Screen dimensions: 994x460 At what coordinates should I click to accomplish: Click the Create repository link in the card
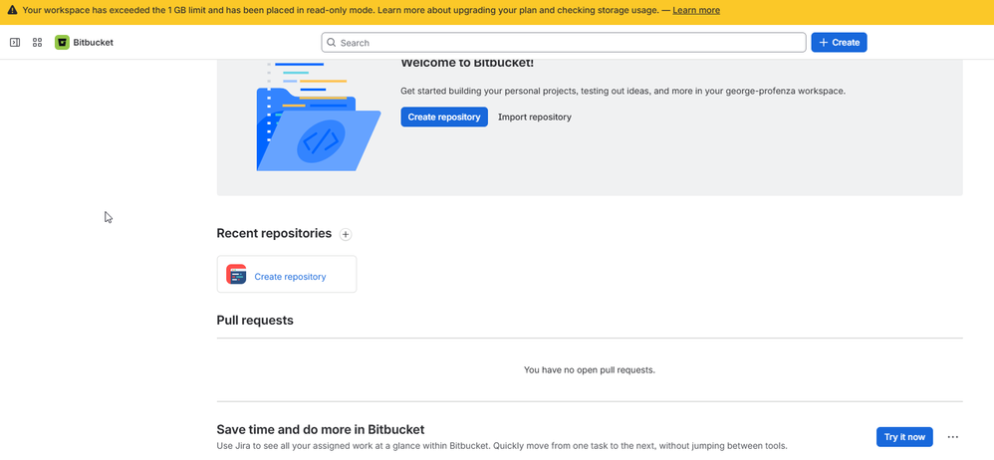pos(290,276)
